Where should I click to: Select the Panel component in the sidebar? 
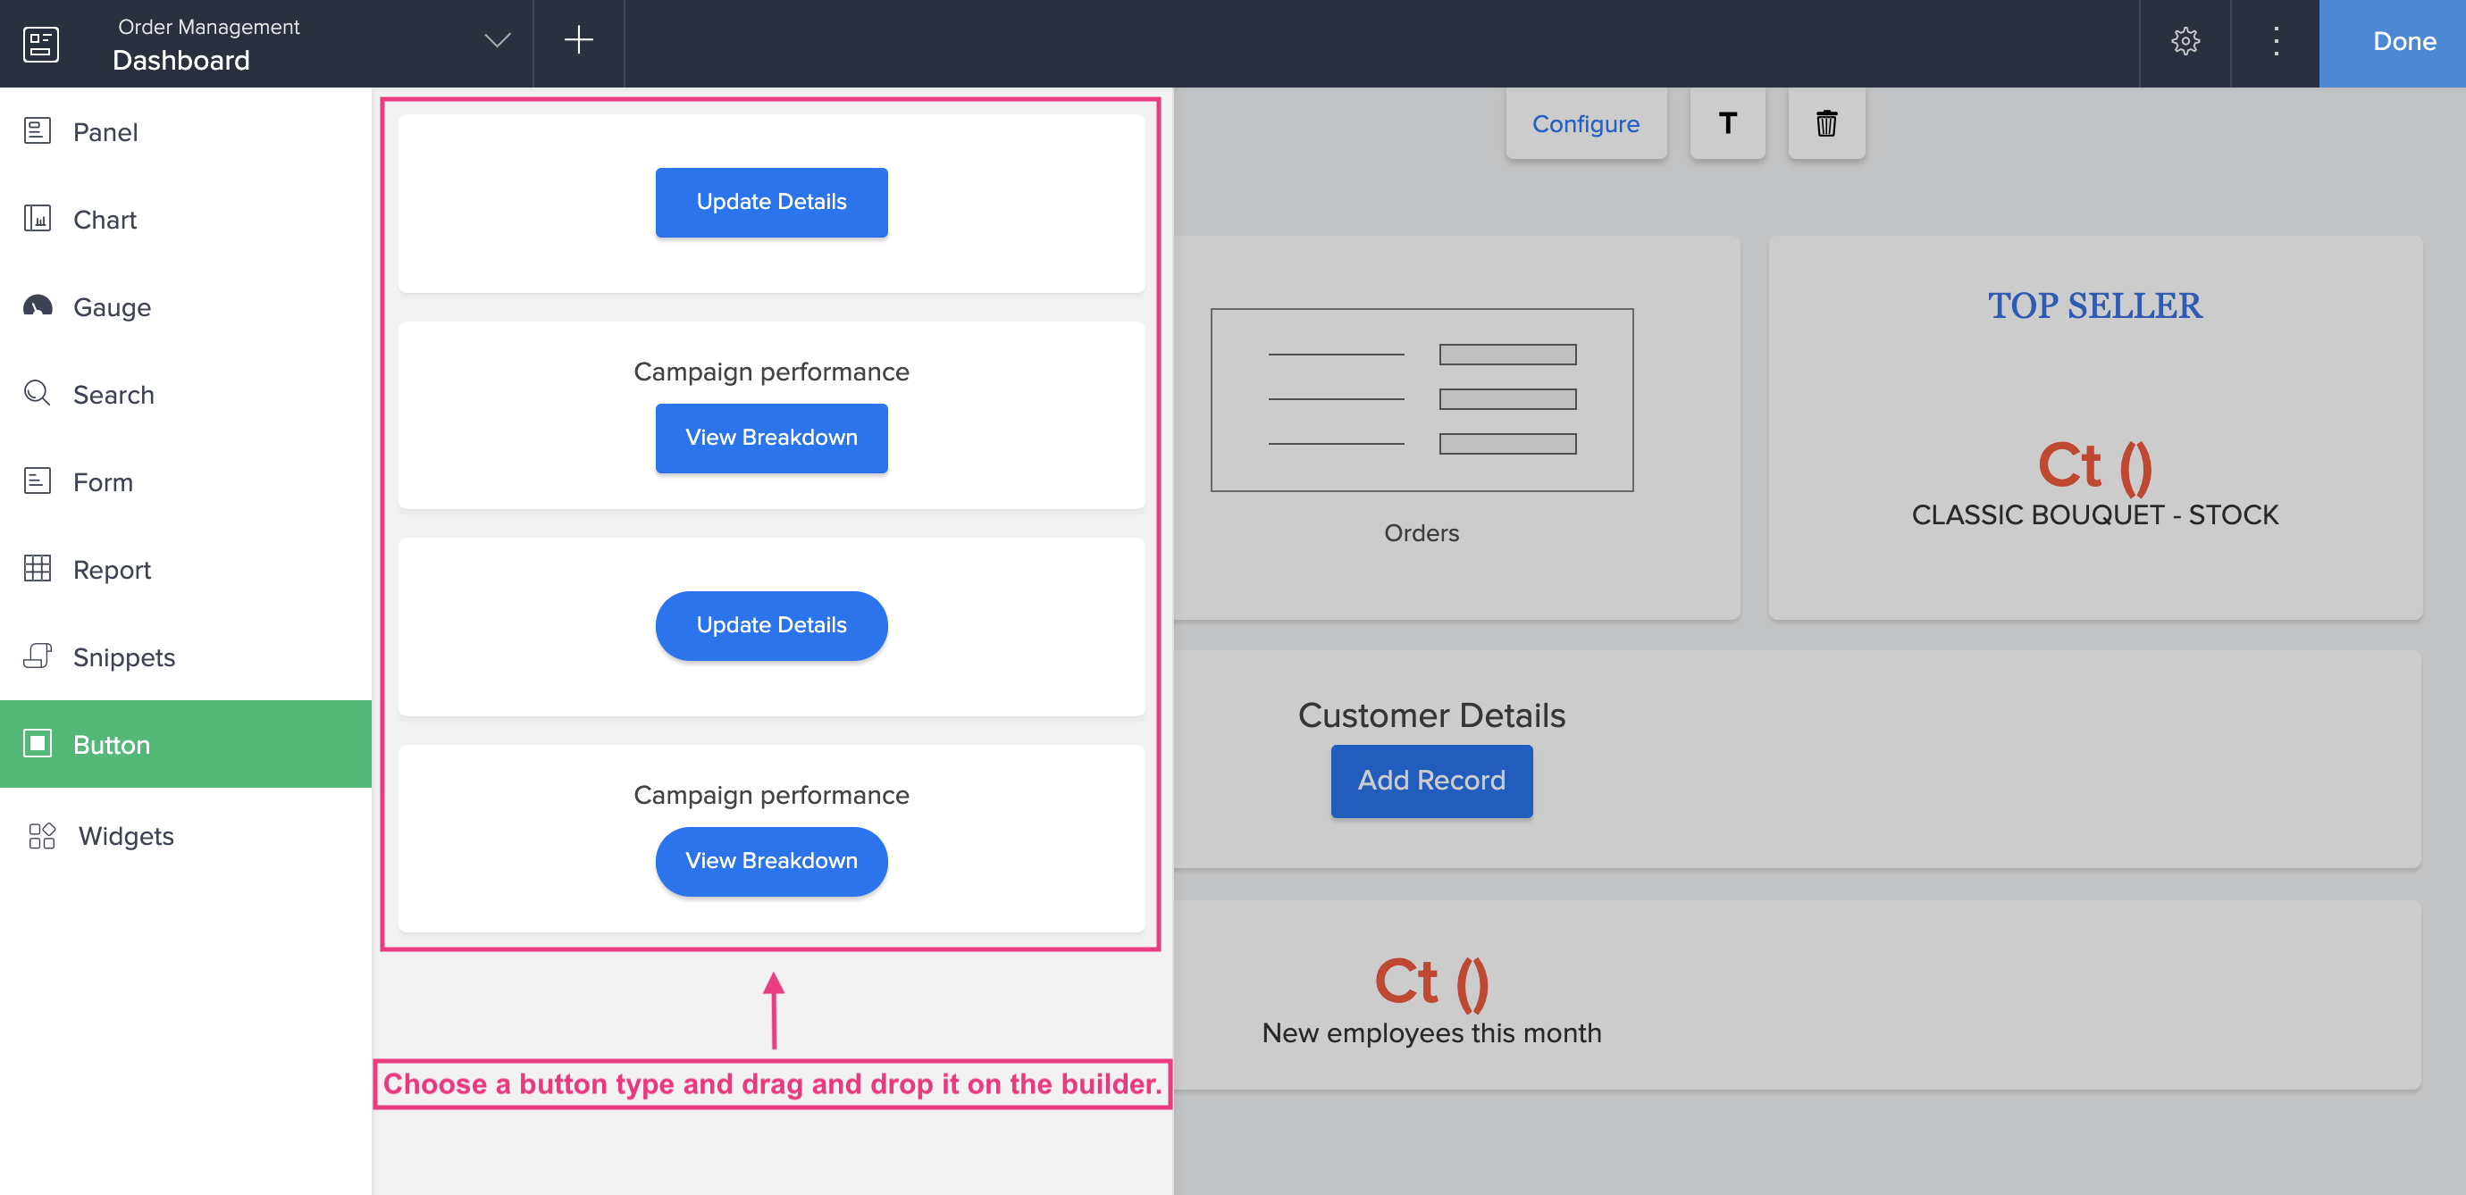pos(105,132)
